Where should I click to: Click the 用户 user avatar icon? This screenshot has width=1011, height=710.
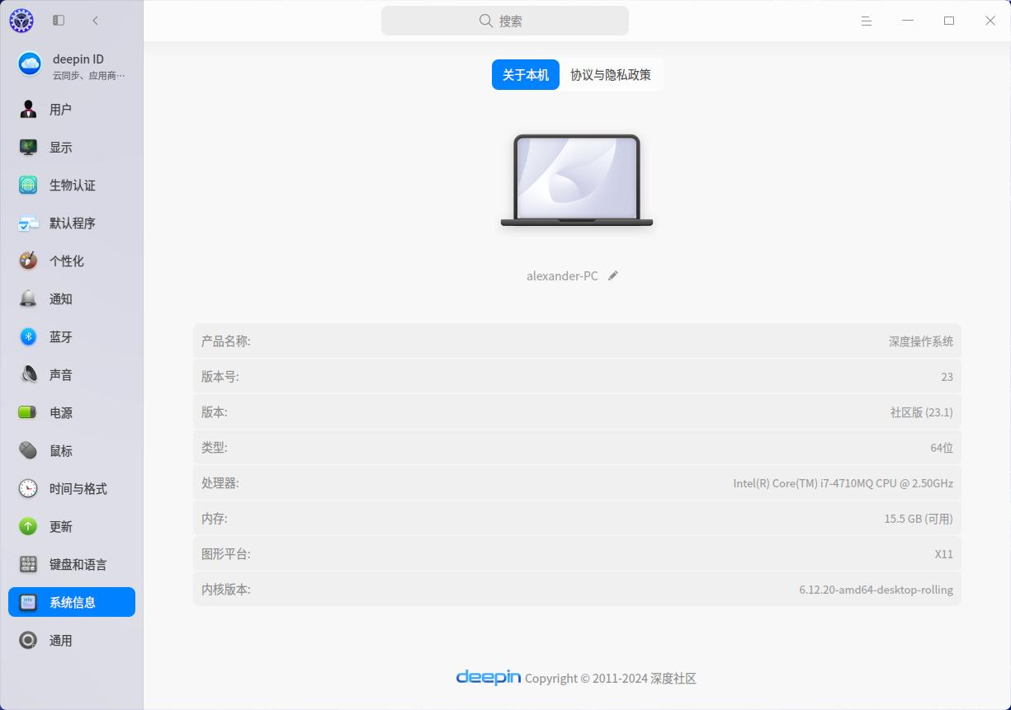point(28,109)
